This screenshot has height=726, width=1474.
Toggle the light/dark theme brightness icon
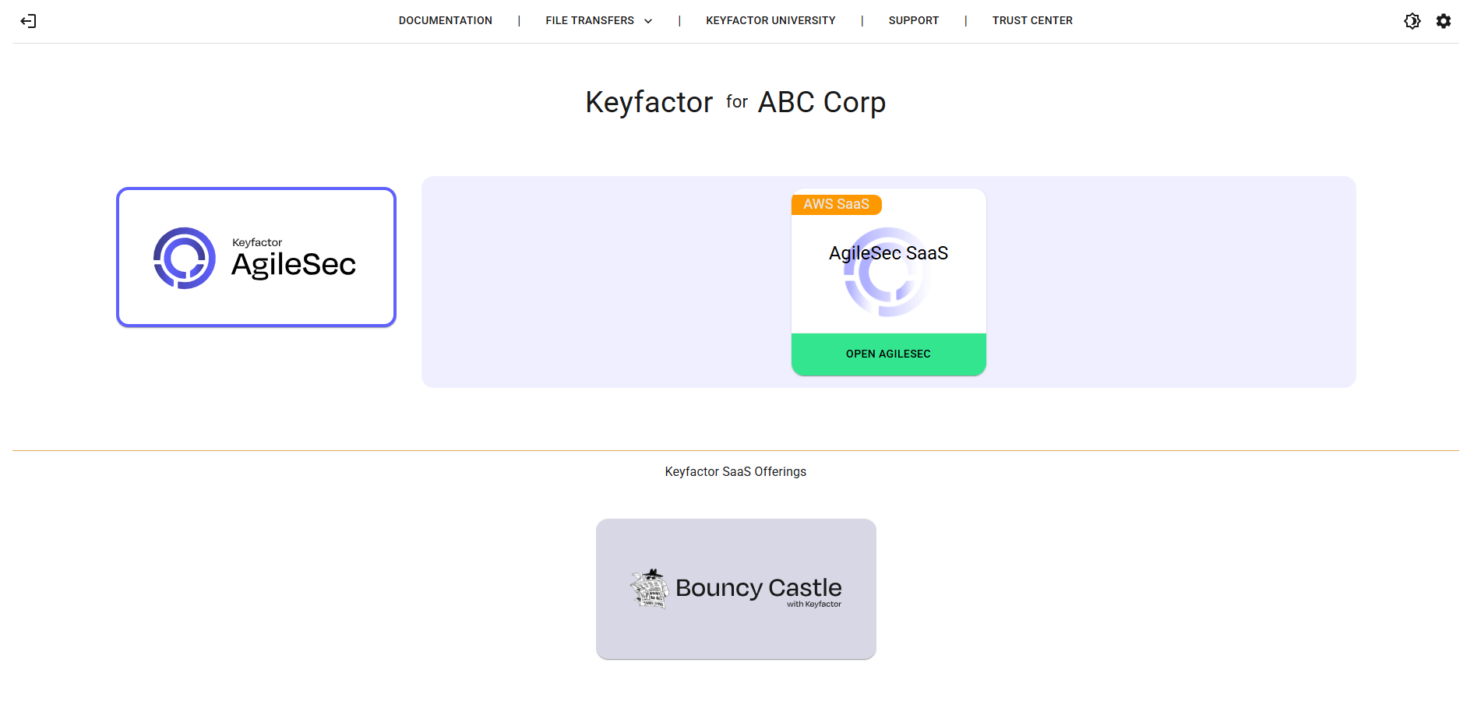[x=1412, y=21]
